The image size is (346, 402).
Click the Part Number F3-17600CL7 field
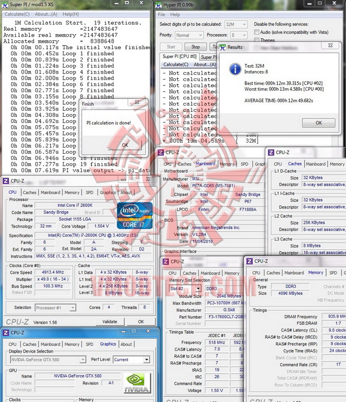tap(225, 317)
